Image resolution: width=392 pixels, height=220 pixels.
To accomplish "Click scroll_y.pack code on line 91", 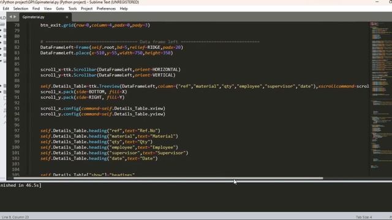I will pyautogui.click(x=82, y=97).
